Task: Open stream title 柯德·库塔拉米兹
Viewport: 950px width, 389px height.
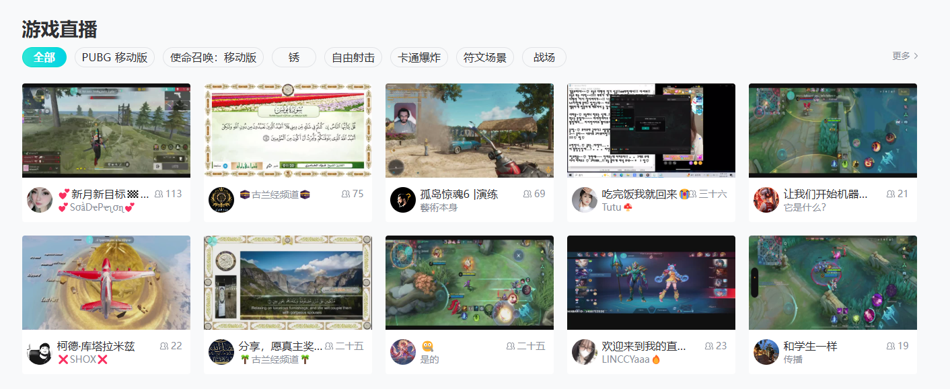Action: pyautogui.click(x=96, y=346)
